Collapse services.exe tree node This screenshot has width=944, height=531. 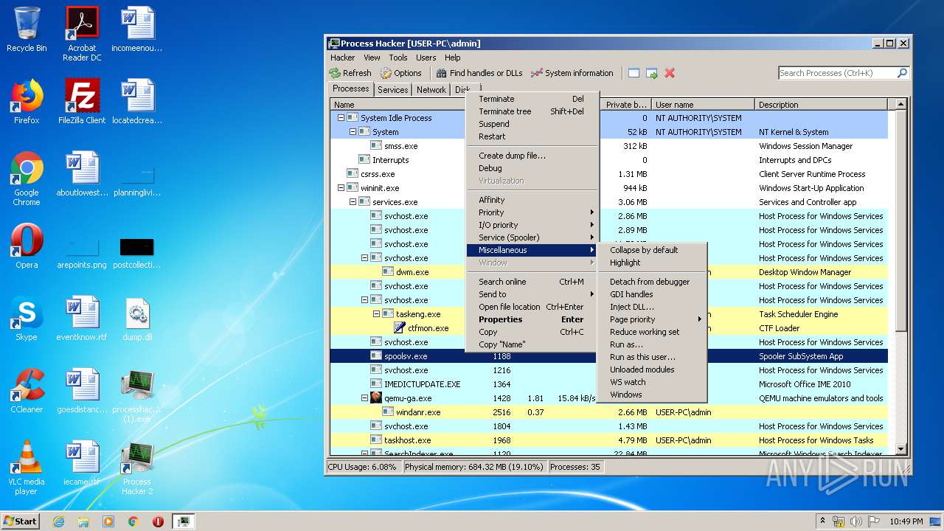(353, 202)
